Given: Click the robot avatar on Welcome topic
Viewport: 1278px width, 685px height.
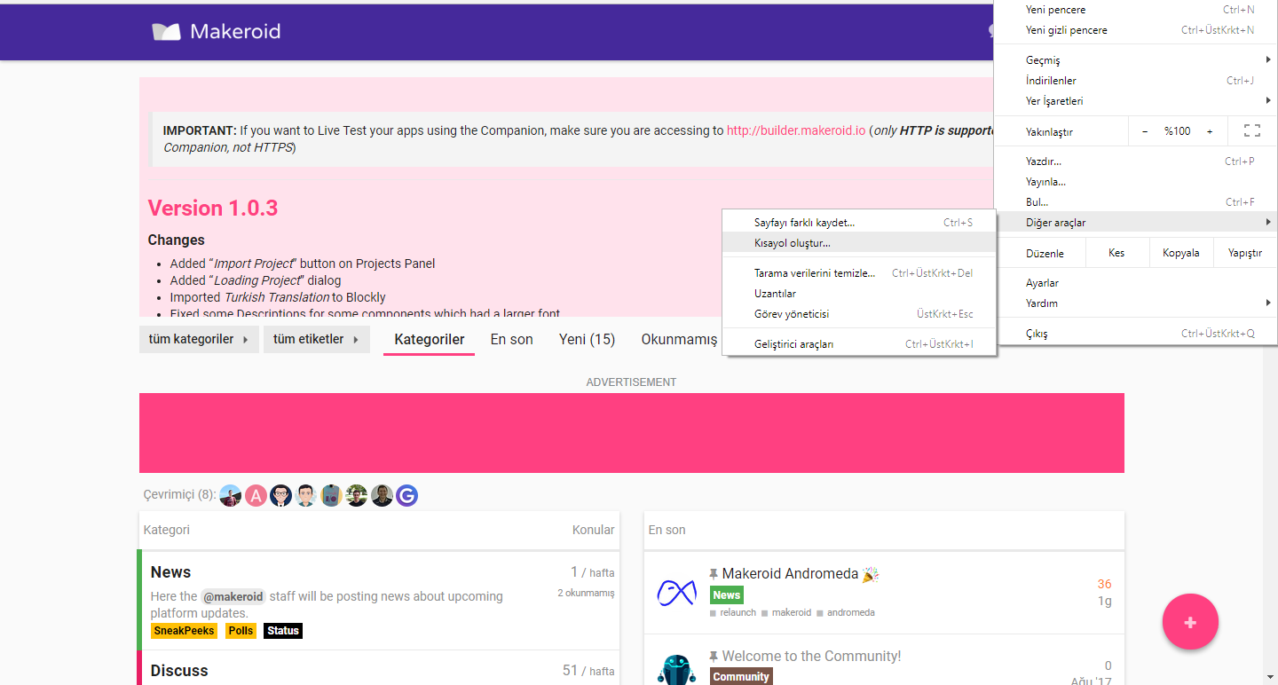Looking at the screenshot, I should point(676,670).
